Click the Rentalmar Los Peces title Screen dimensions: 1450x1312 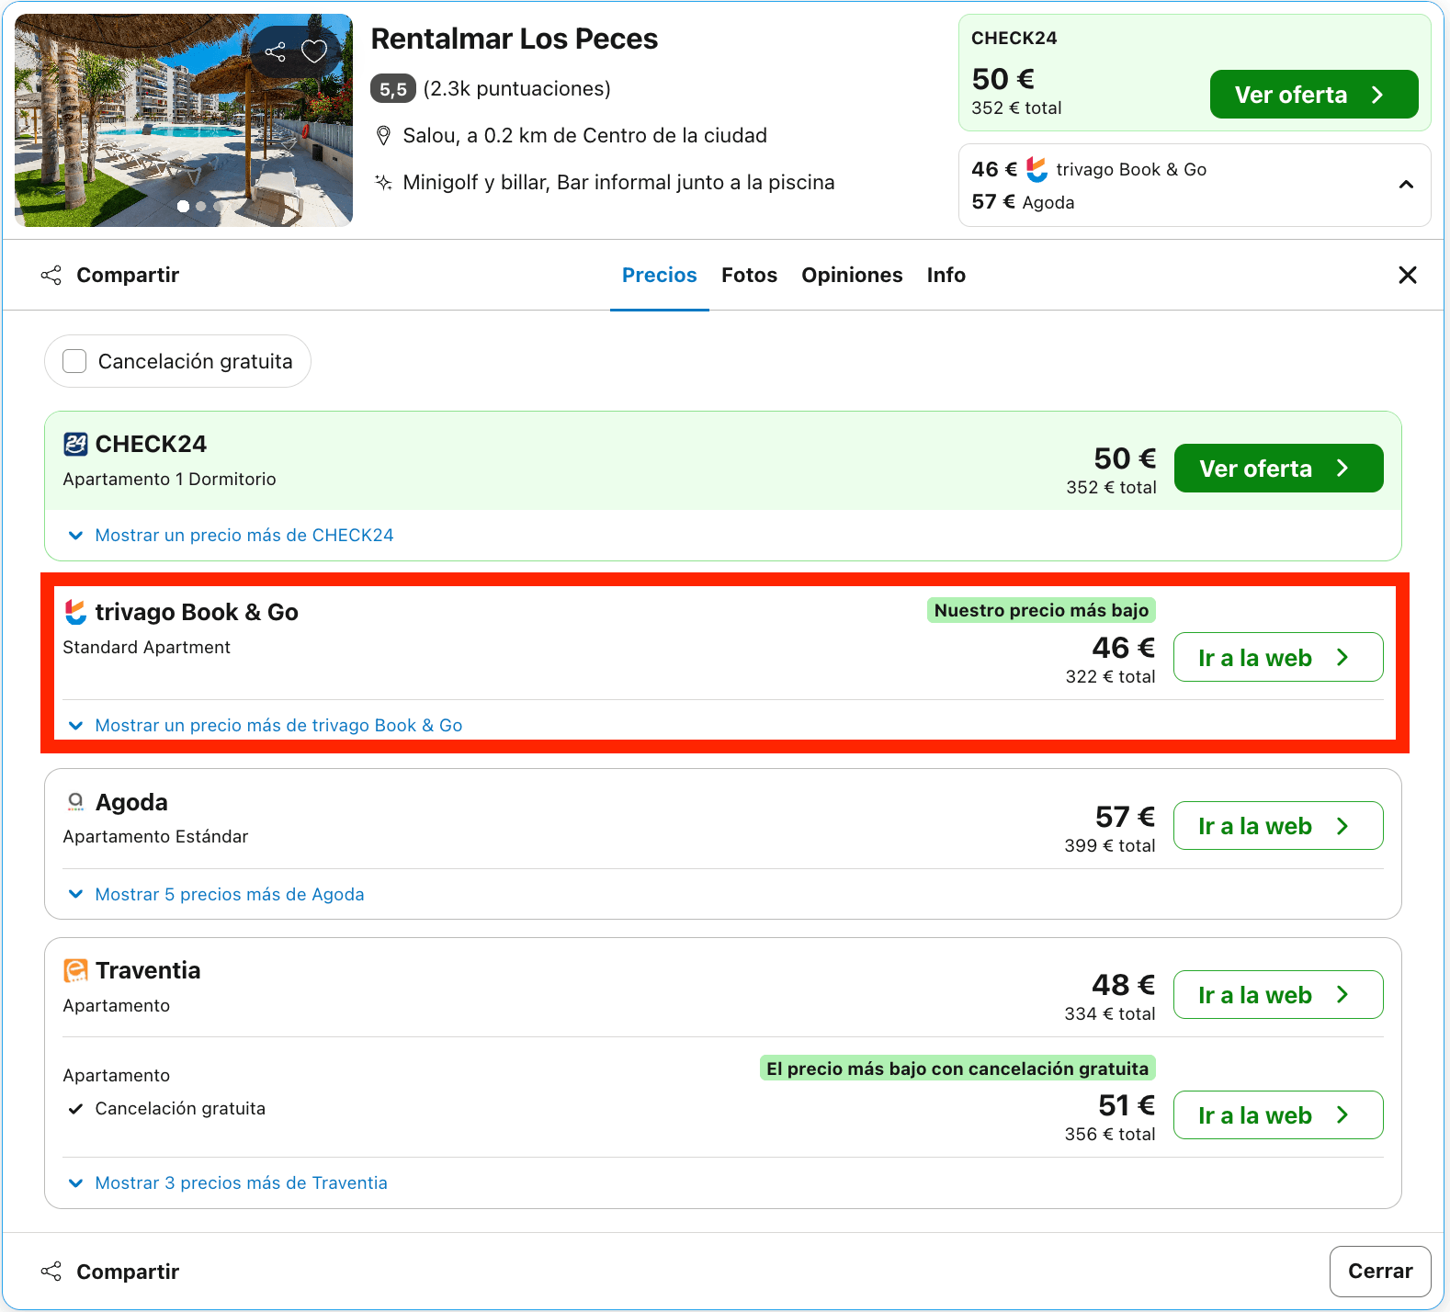(515, 39)
